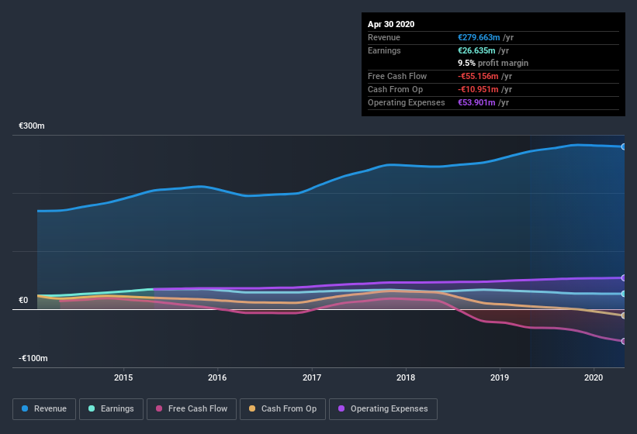Viewport: 637px width, 434px height.
Task: Click the Revenue endpoint marker on chart
Action: (623, 146)
